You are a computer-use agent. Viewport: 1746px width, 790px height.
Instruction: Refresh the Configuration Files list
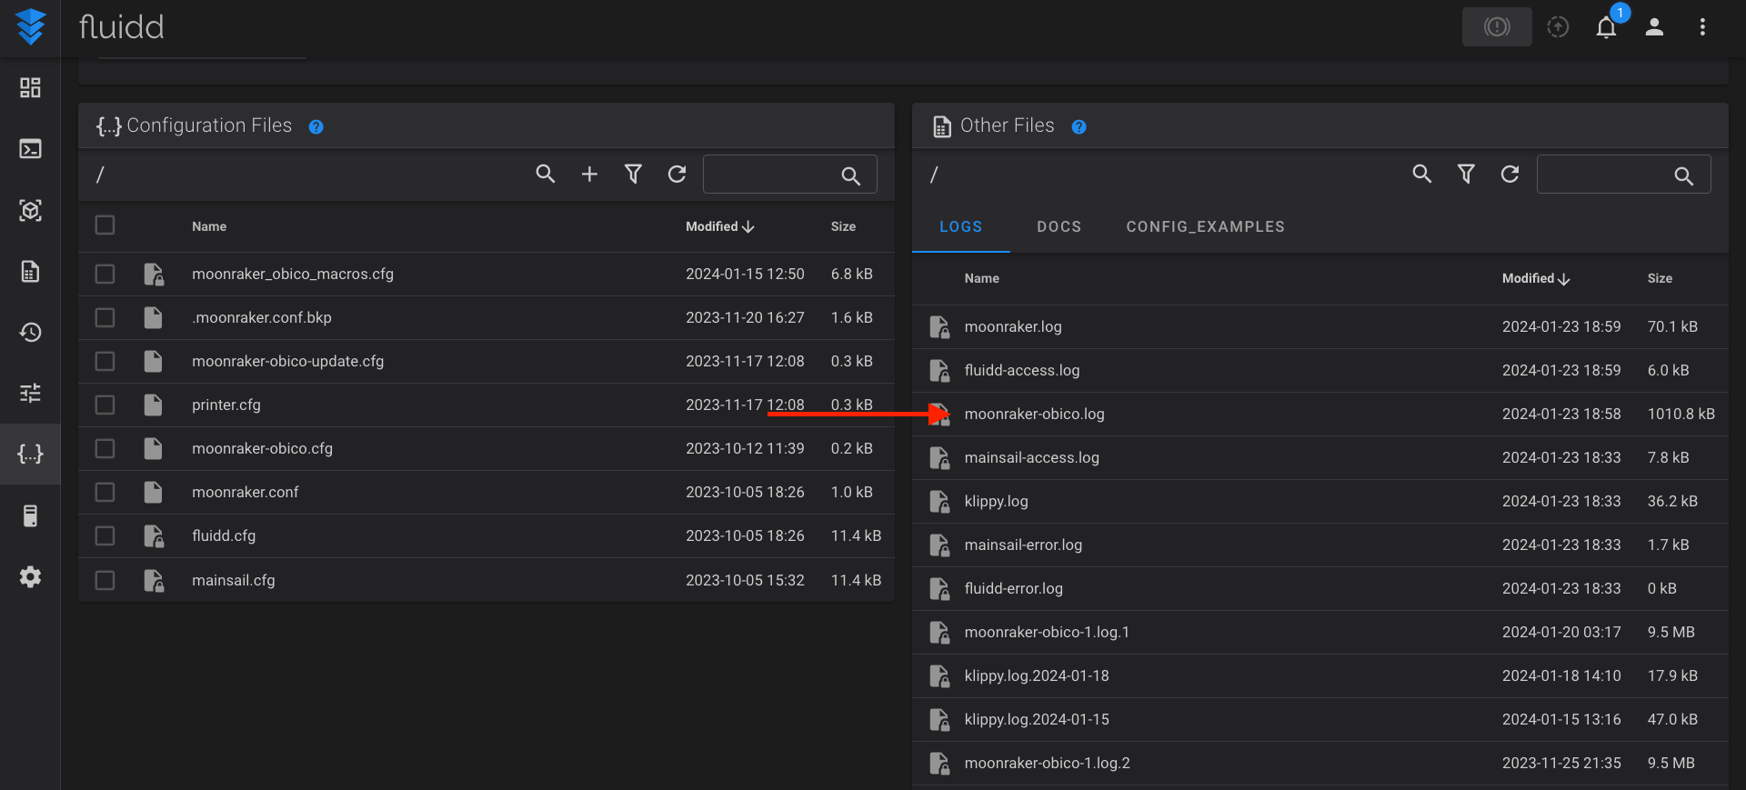(x=677, y=174)
